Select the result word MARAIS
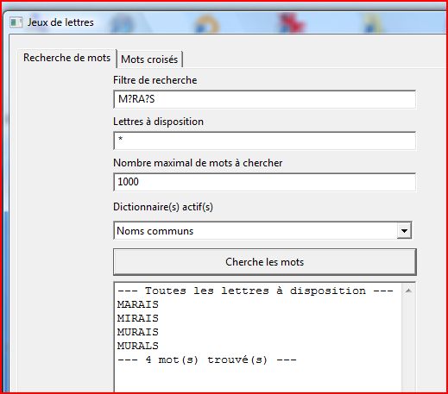The height and width of the screenshot is (394, 448). click(x=138, y=304)
